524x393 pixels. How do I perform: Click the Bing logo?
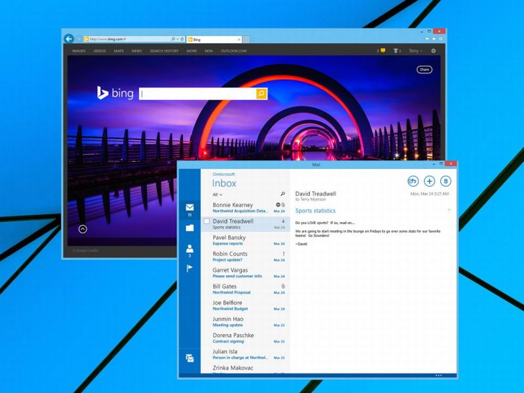[x=115, y=93]
